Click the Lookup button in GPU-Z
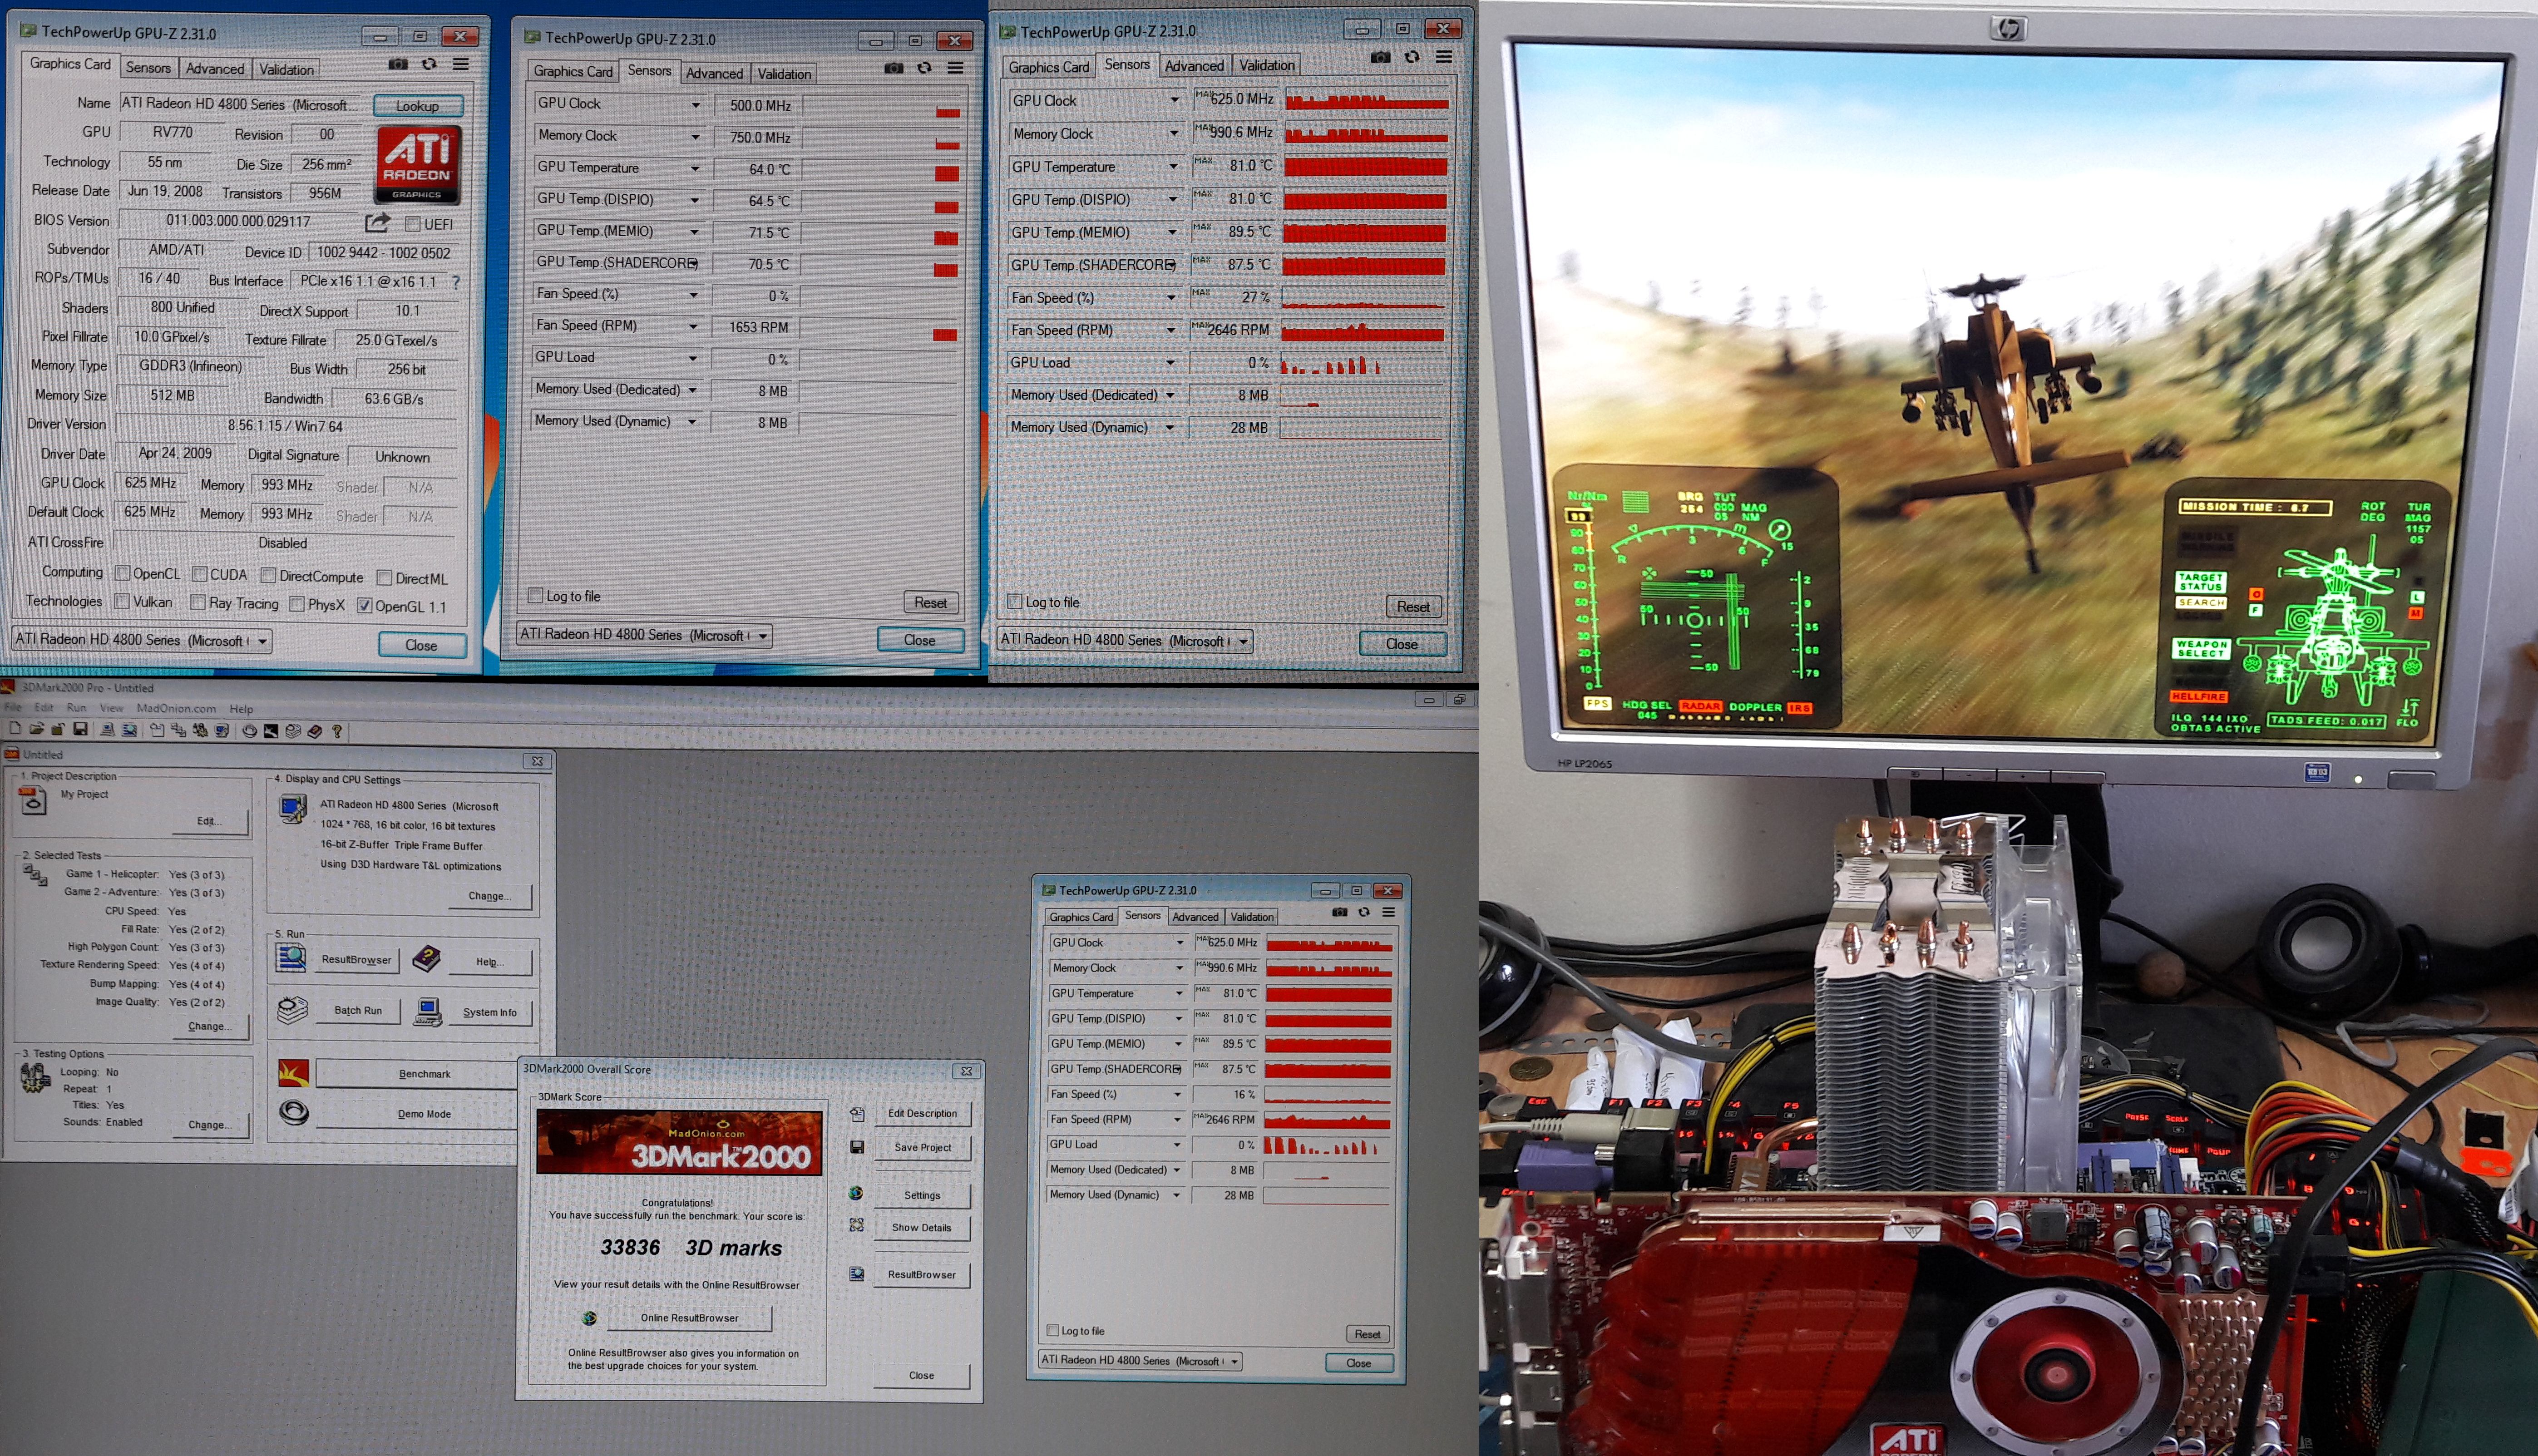This screenshot has width=2538, height=1456. click(418, 105)
